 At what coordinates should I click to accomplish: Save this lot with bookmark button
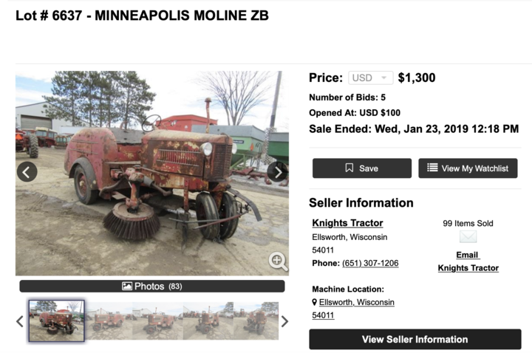point(362,168)
